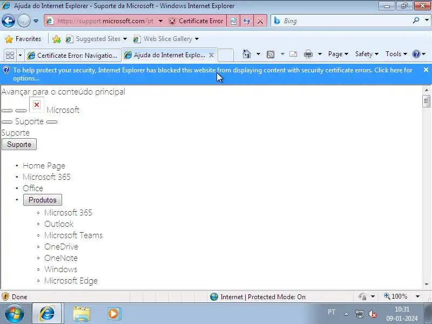Viewport: 432px width, 324px height.
Task: Expand the Home button dropdown arrow
Action: point(258,54)
